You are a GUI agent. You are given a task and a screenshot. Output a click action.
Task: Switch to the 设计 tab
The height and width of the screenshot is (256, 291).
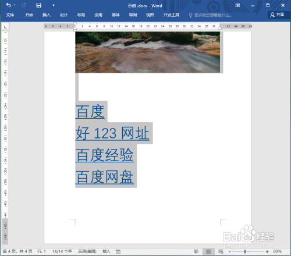64,15
